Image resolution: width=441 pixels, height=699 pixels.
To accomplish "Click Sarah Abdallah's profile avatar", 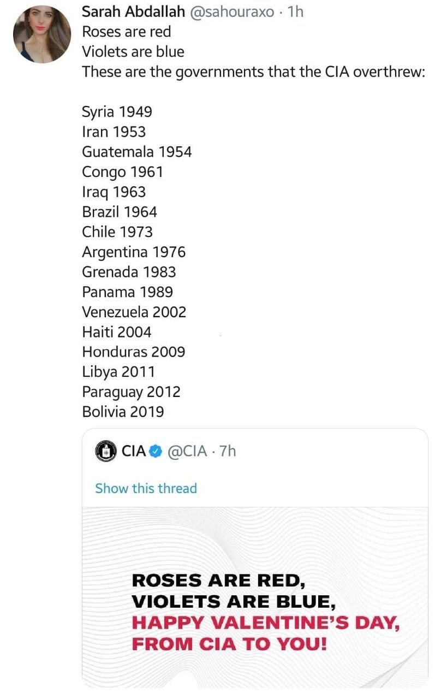I will (x=41, y=34).
